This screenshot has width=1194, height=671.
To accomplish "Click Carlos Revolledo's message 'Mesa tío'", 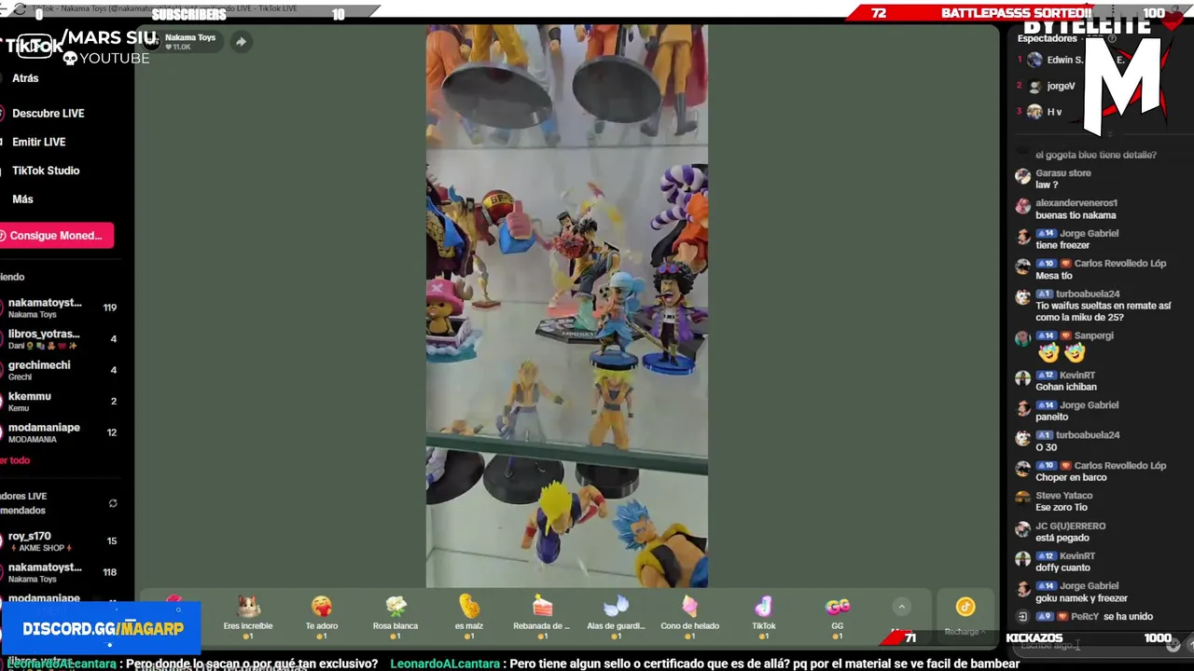I will (x=1054, y=276).
